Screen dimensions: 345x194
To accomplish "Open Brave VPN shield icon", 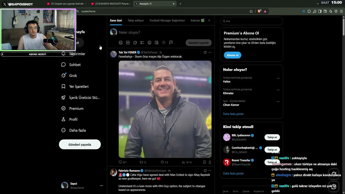I will click(336, 11).
